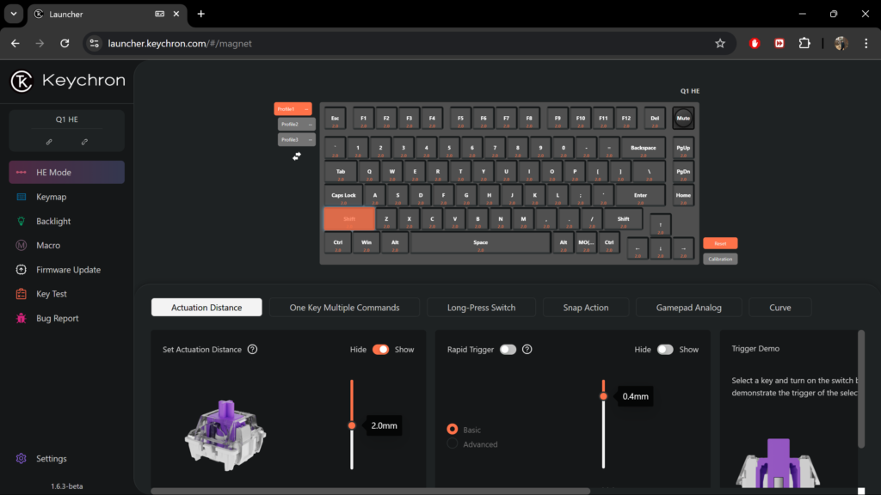Open the HE Mode section

tap(67, 172)
